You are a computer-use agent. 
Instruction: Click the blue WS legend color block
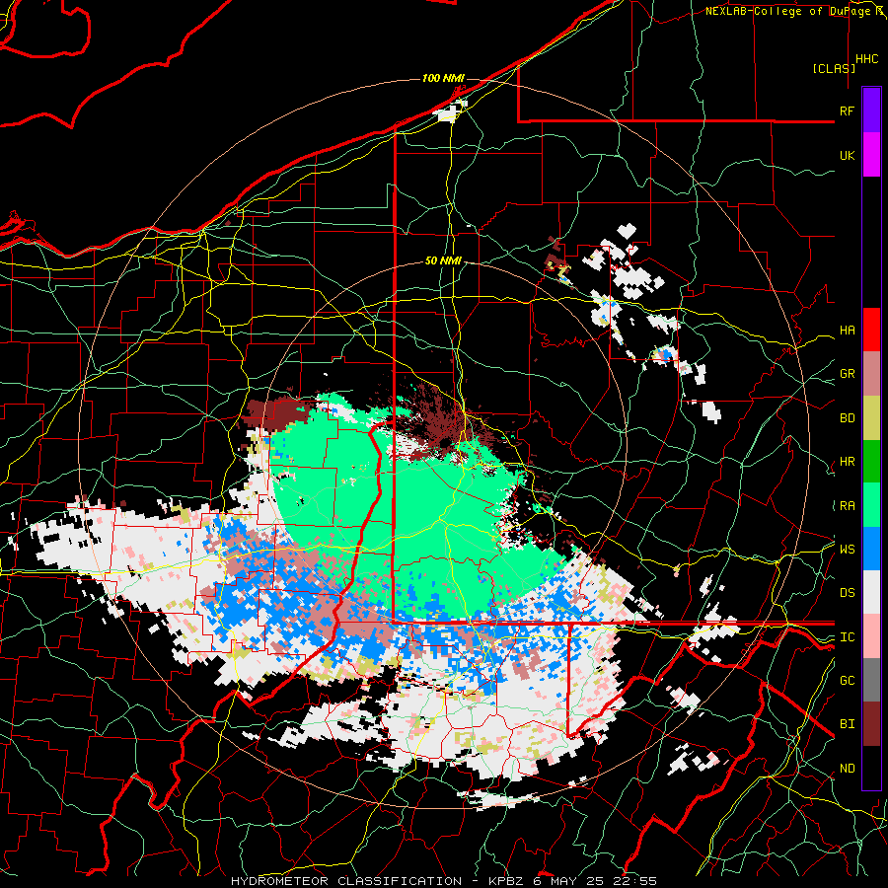coord(871,549)
